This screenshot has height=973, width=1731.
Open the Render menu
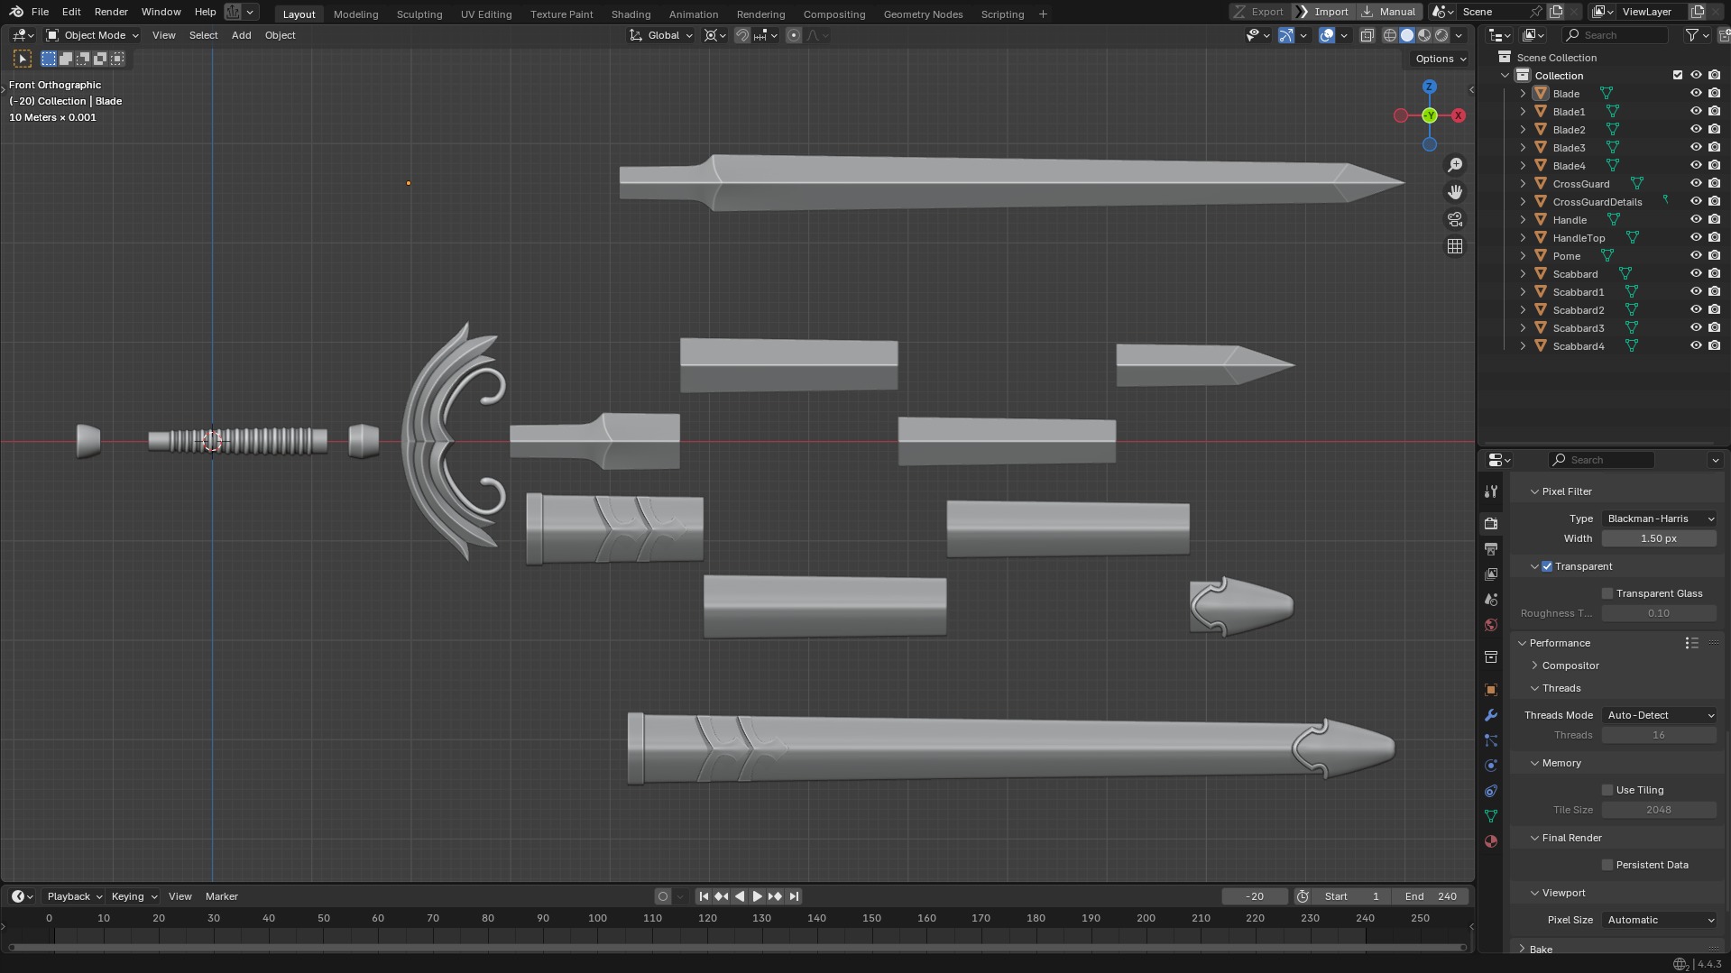[111, 12]
